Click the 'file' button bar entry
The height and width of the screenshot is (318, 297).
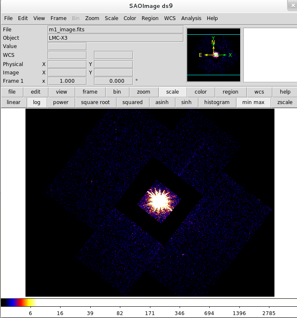coord(12,92)
